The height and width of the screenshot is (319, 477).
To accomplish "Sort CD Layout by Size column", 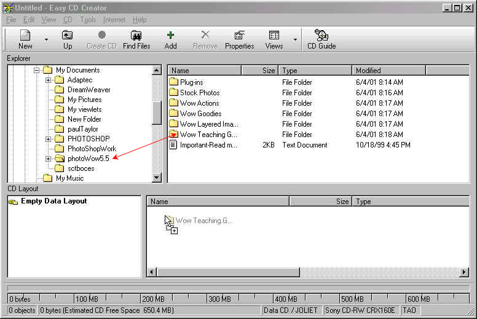I will [321, 202].
